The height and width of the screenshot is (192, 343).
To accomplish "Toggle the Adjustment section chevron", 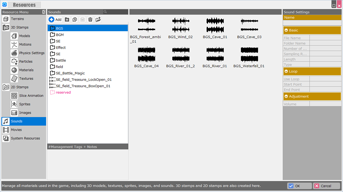I will [286, 97].
